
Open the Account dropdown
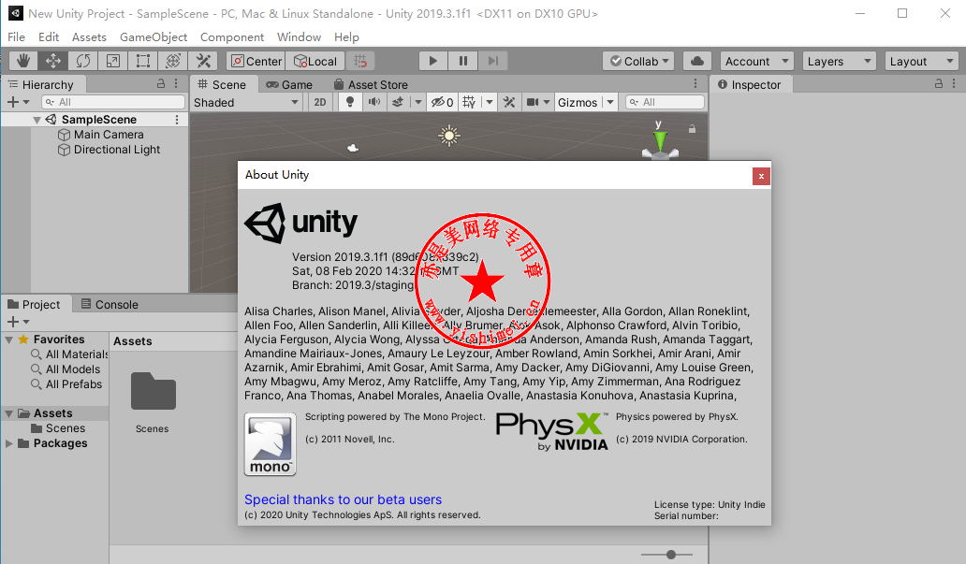coord(756,61)
